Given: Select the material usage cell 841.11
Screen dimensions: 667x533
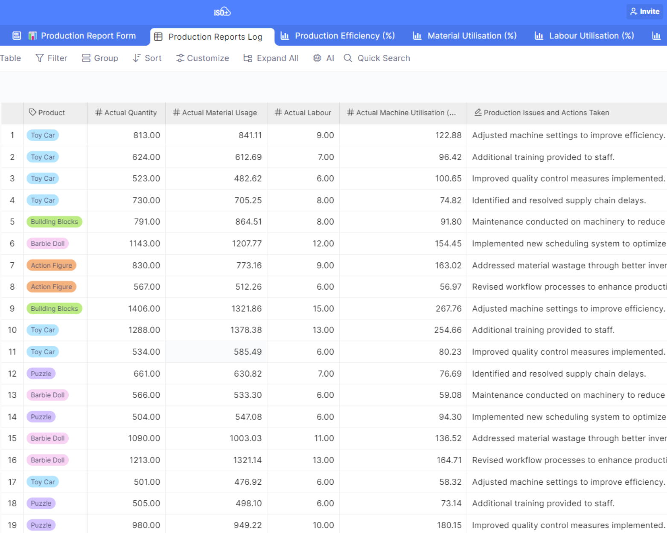Looking at the screenshot, I should (216, 135).
